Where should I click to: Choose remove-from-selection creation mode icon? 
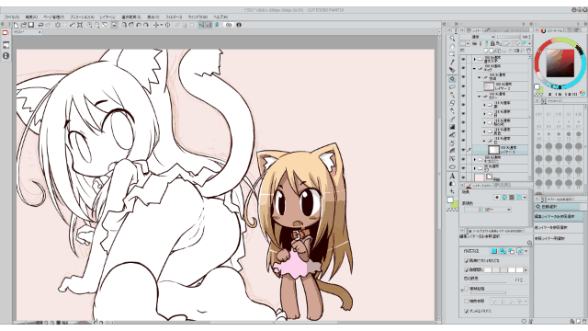coord(511,251)
